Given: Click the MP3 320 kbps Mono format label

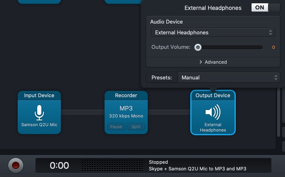Looking at the screenshot, I should click(x=126, y=112).
